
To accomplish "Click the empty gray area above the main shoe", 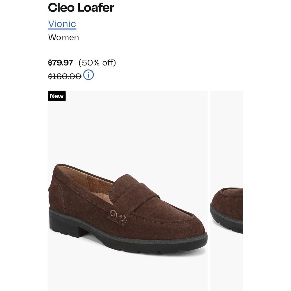I will 128,130.
